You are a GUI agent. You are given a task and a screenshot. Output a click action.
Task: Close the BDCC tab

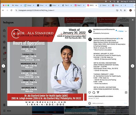(96, 5)
